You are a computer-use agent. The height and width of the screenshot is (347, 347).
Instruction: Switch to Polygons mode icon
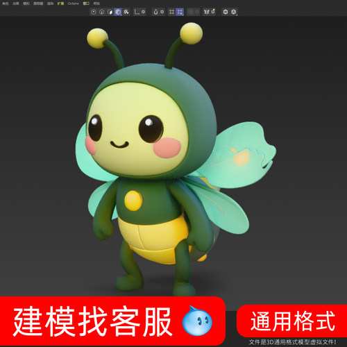click(110, 12)
